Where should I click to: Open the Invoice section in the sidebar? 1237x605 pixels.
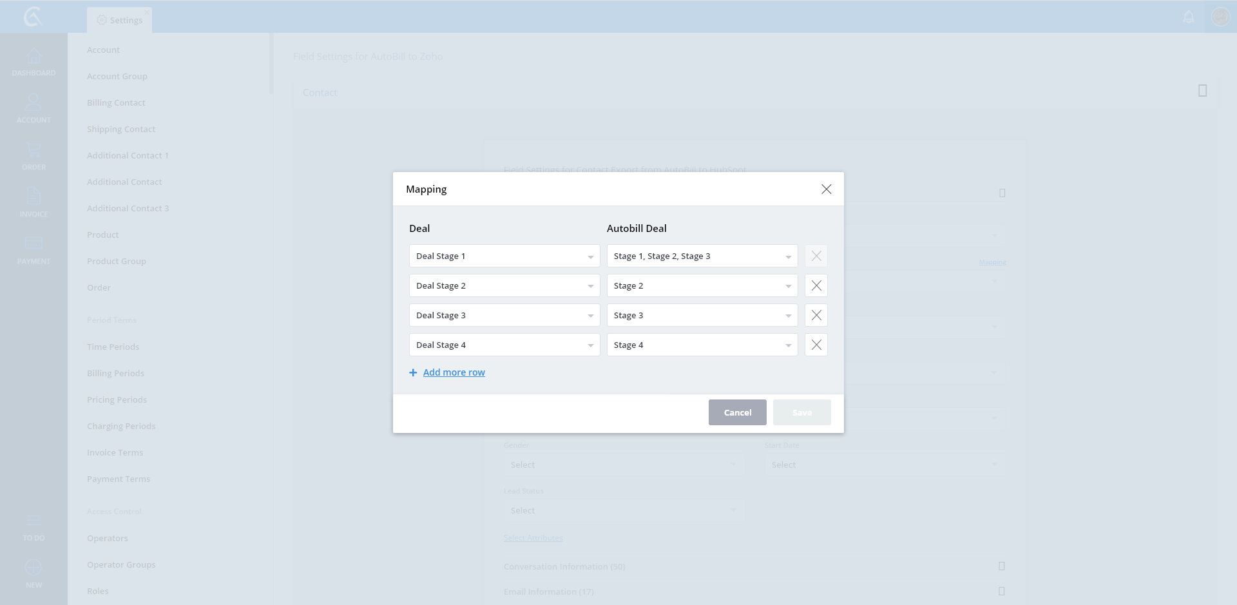(34, 202)
